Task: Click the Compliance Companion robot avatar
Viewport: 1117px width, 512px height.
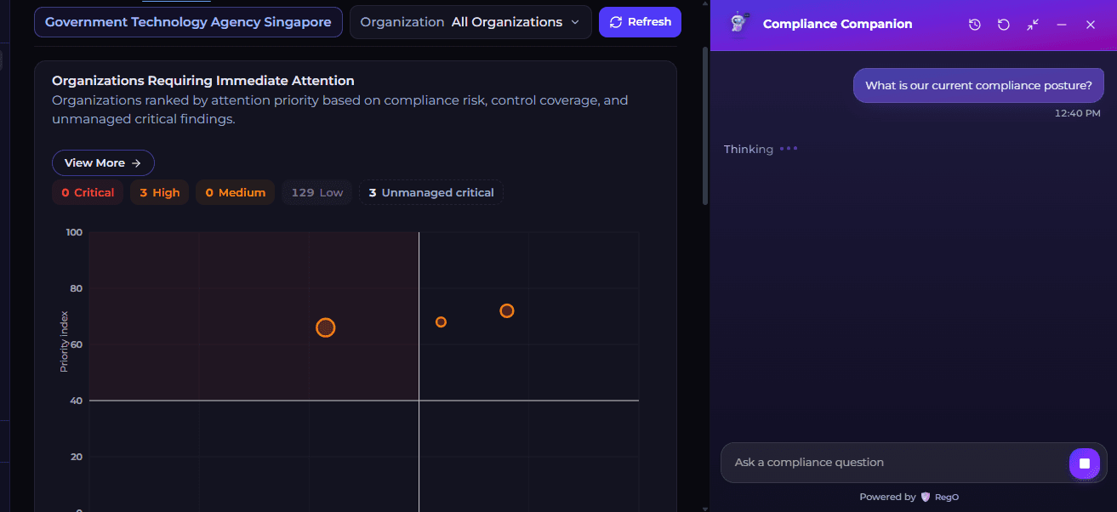Action: click(738, 24)
